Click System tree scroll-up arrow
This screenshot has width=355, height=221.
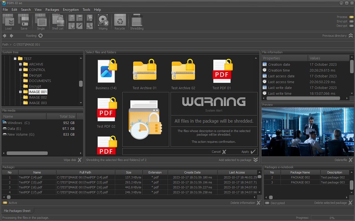pos(81,58)
